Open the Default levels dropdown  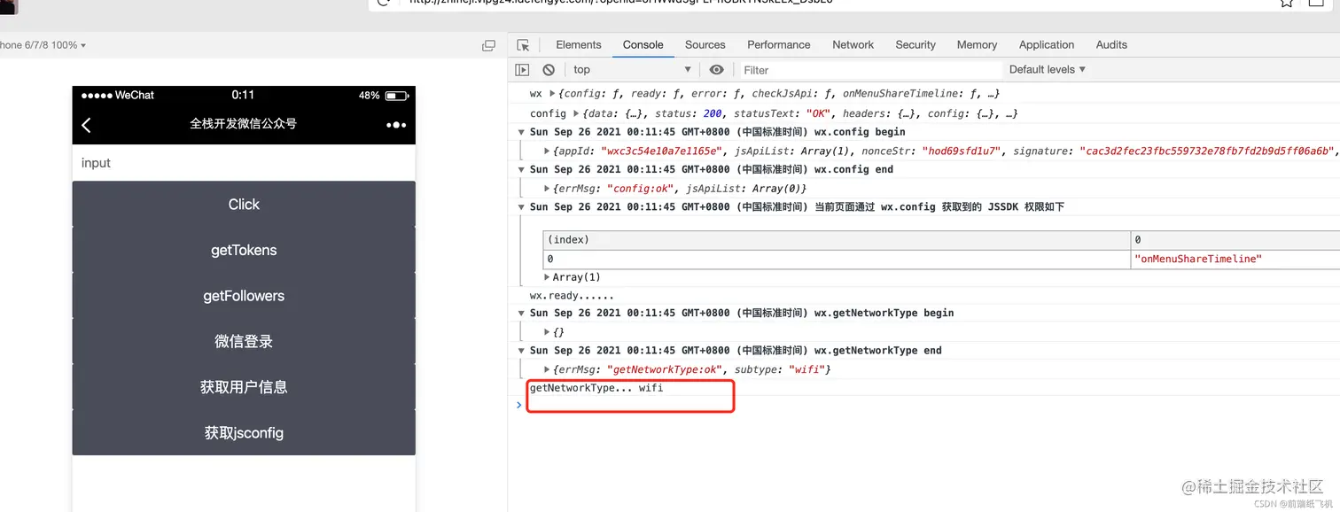pos(1048,70)
